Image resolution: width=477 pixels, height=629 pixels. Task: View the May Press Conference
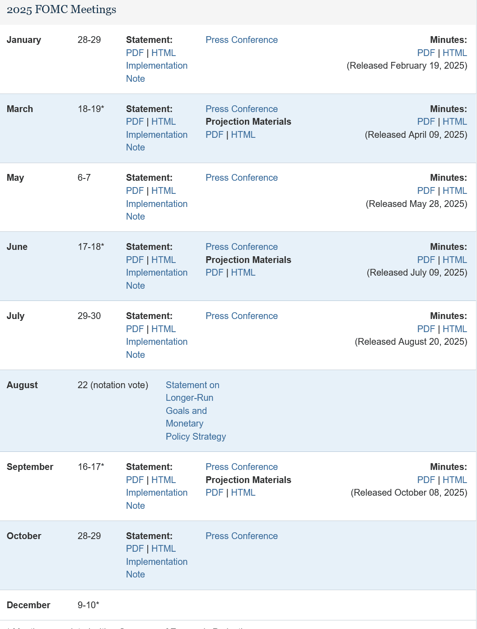[x=241, y=178]
